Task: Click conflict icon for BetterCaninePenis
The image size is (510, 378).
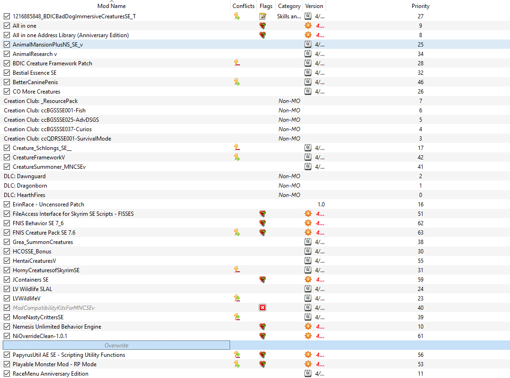Action: point(237,82)
